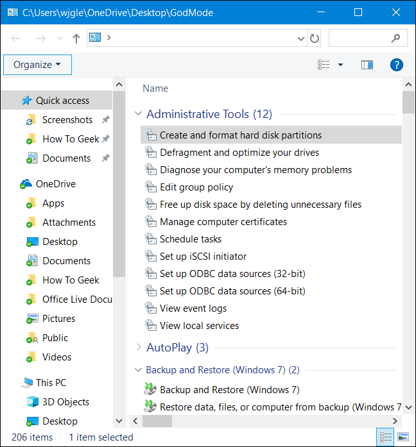The height and width of the screenshot is (447, 416).
Task: Click the Backup and Restore (Windows 7) icon
Action: (151, 389)
